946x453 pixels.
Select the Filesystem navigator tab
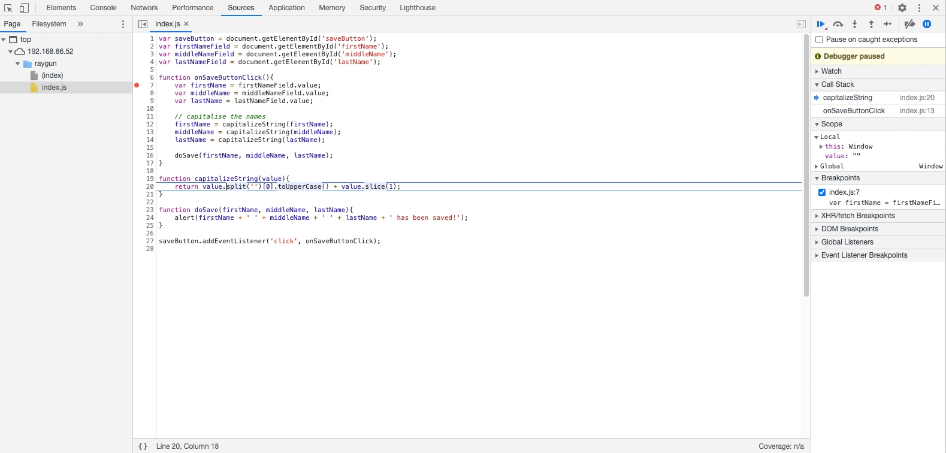coord(49,24)
